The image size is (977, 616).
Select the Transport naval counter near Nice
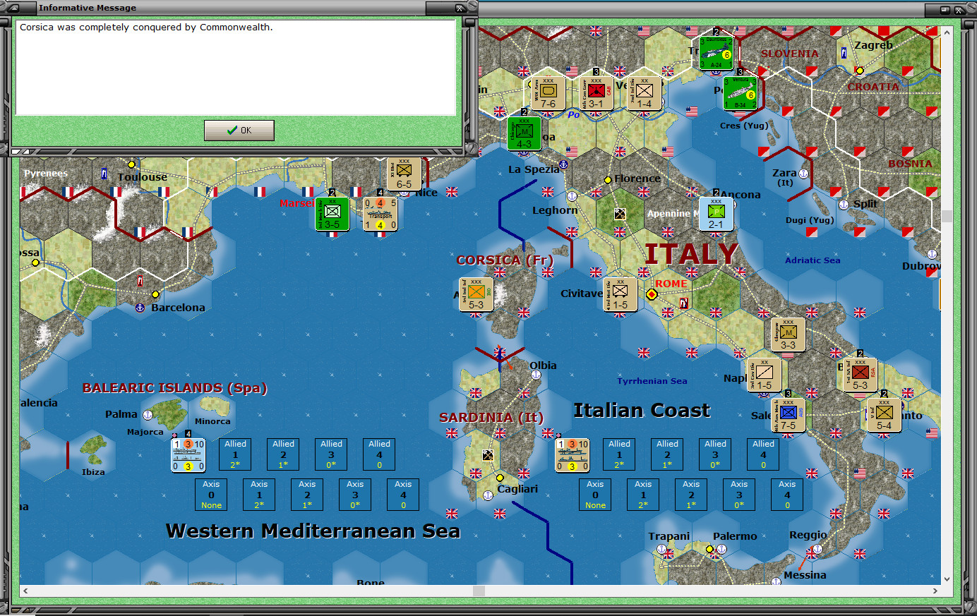(x=380, y=214)
